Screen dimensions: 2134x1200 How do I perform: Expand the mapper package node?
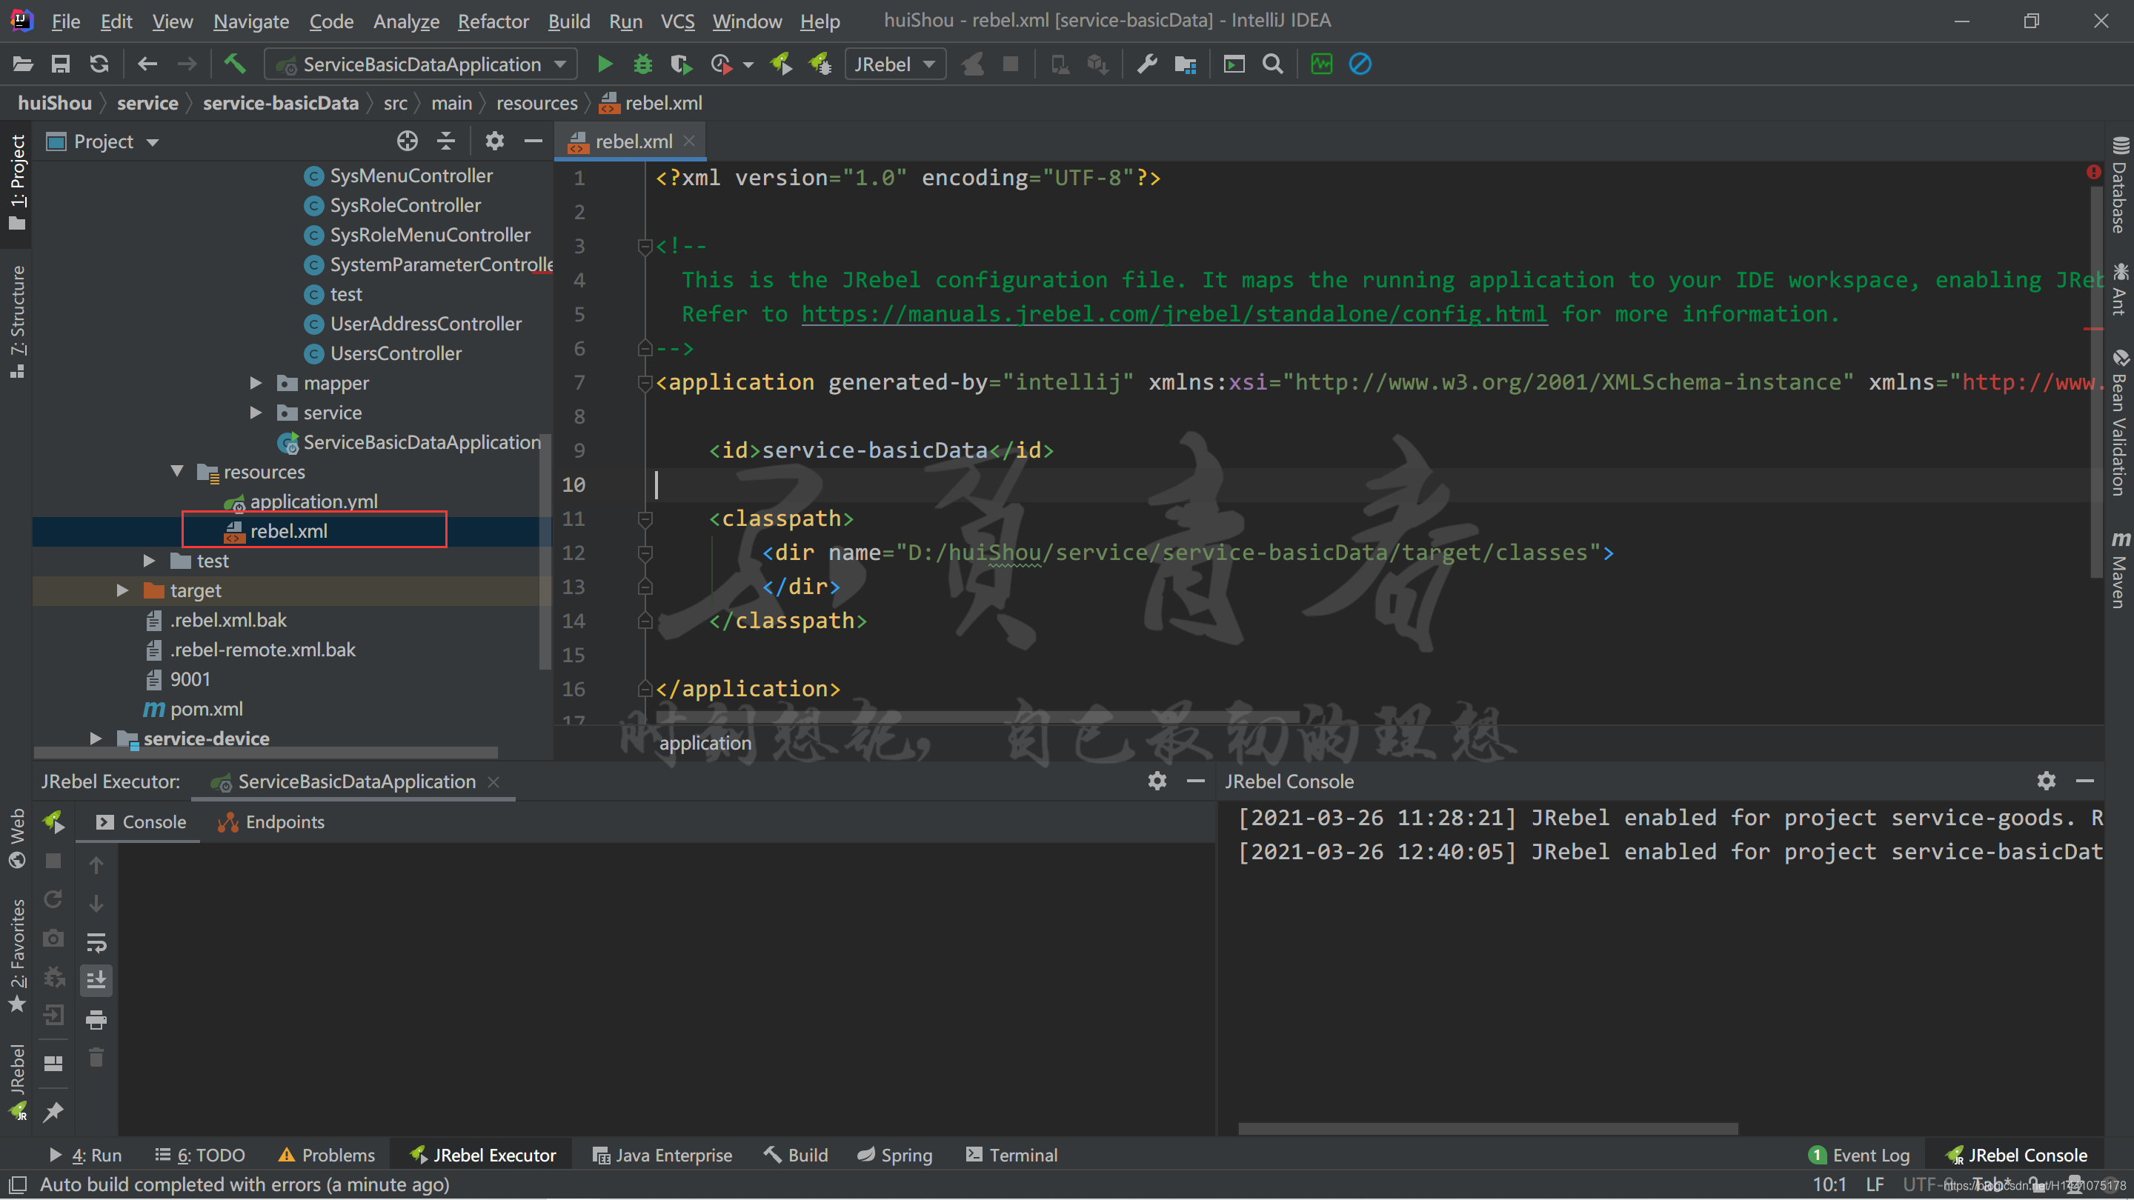pyautogui.click(x=256, y=383)
